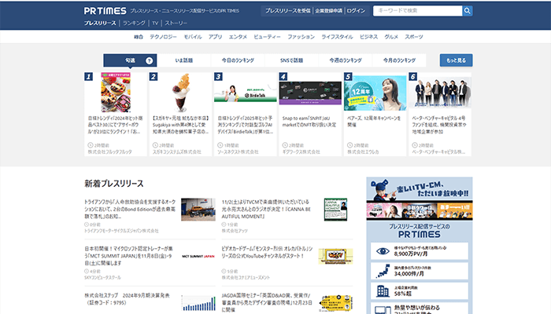The image size is (551, 314).
Task: Select the ライフスタイル category
Action: (337, 37)
